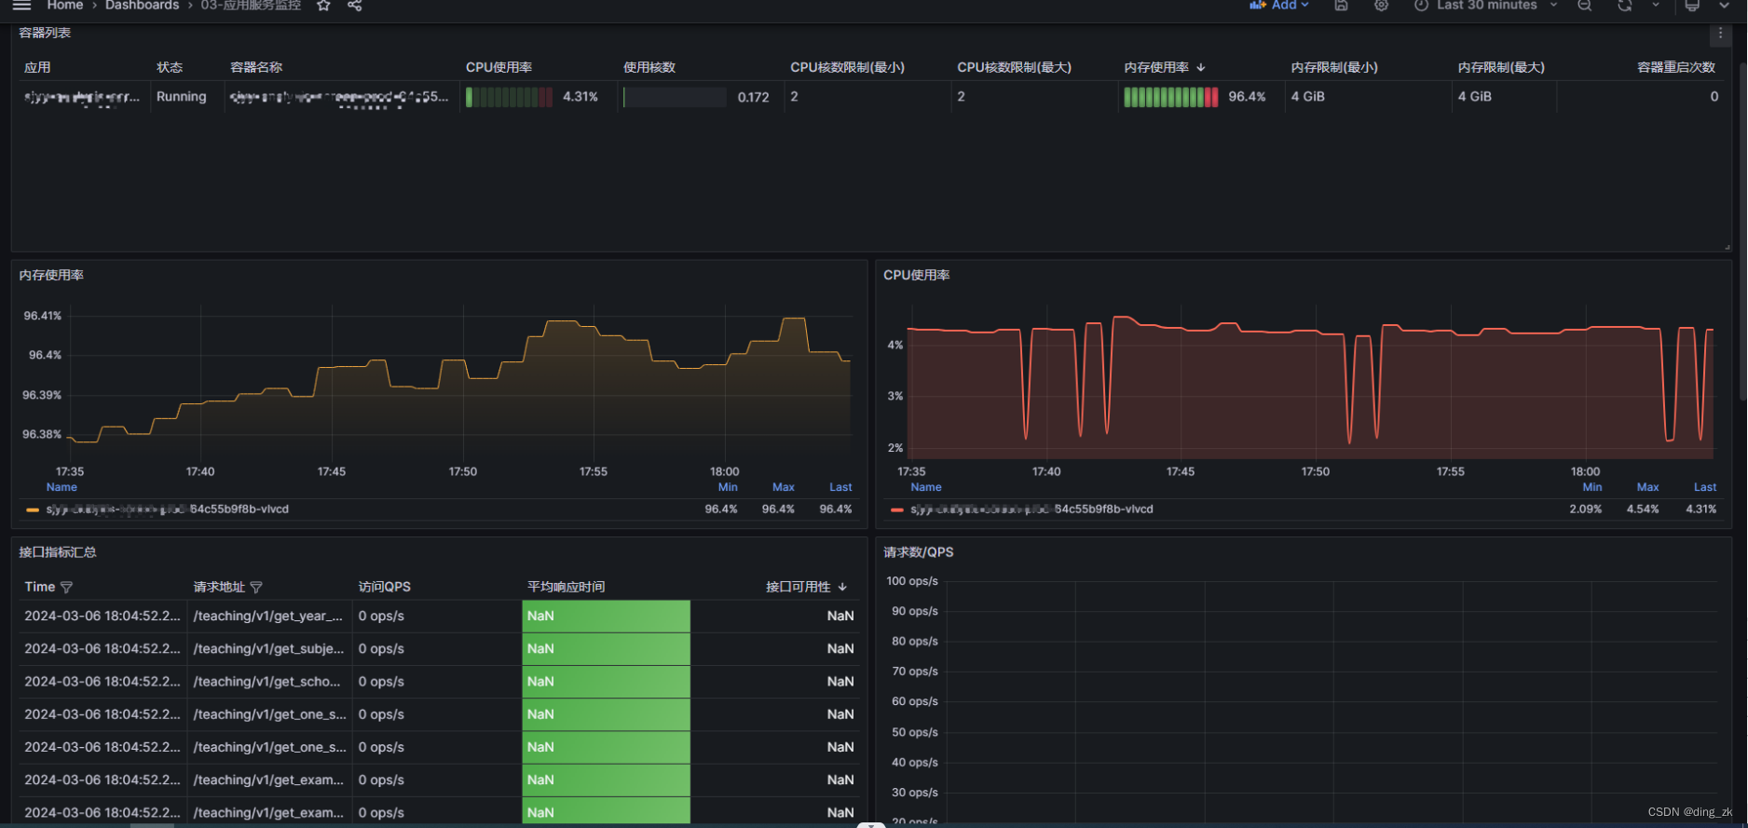Select CPU legend series name ending 54c55b9f8b-vlvcd
Viewport: 1748px width, 828px height.
[1032, 509]
